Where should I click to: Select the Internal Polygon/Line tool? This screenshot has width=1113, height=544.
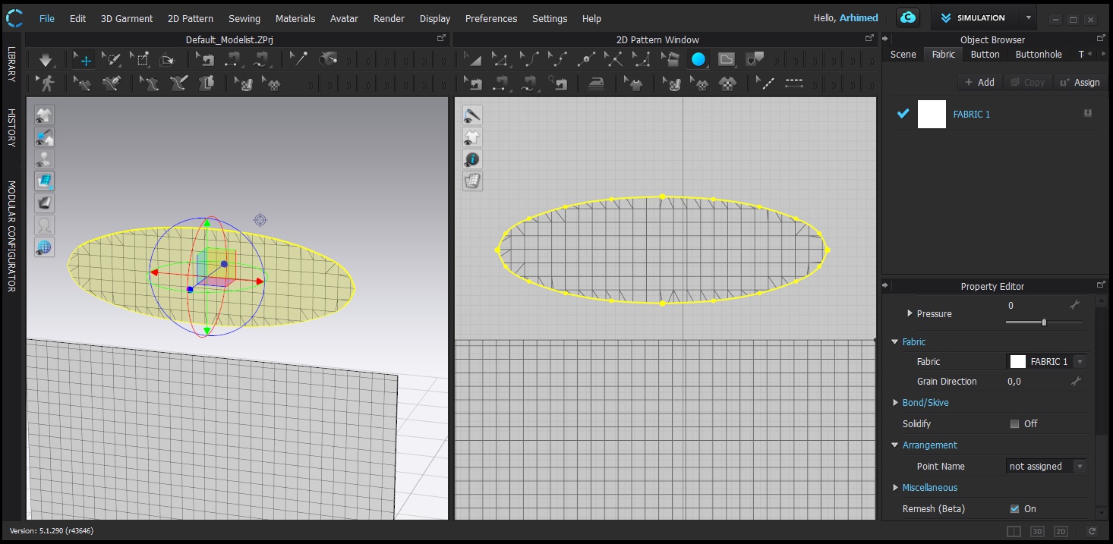727,59
